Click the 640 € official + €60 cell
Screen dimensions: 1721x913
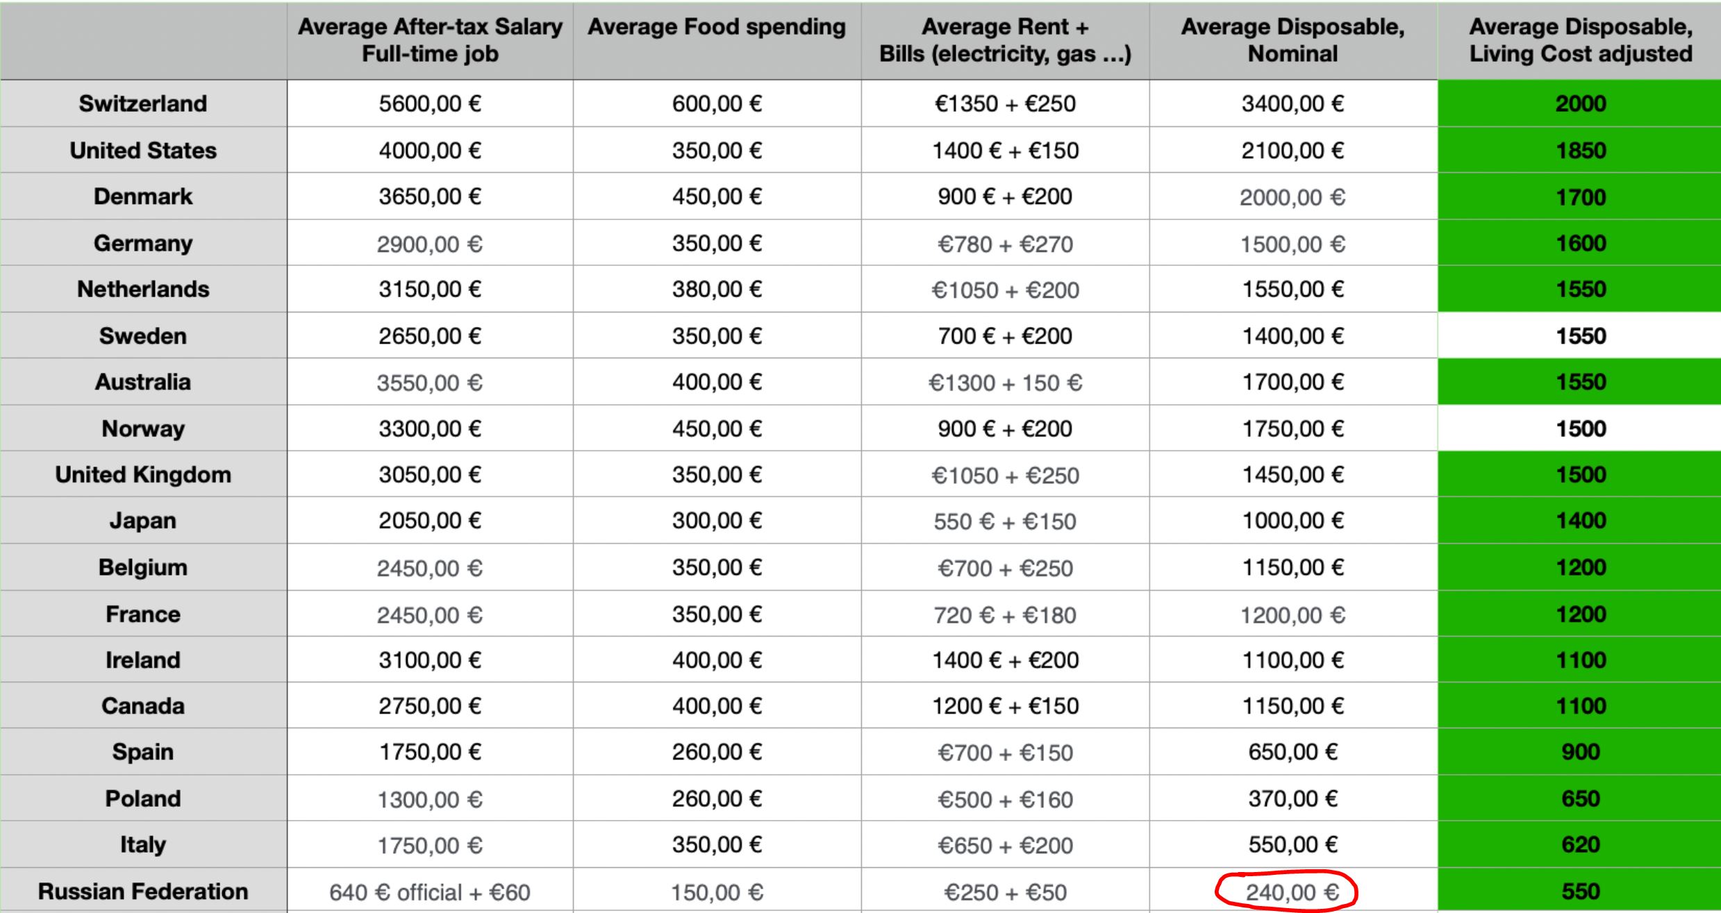point(430,891)
